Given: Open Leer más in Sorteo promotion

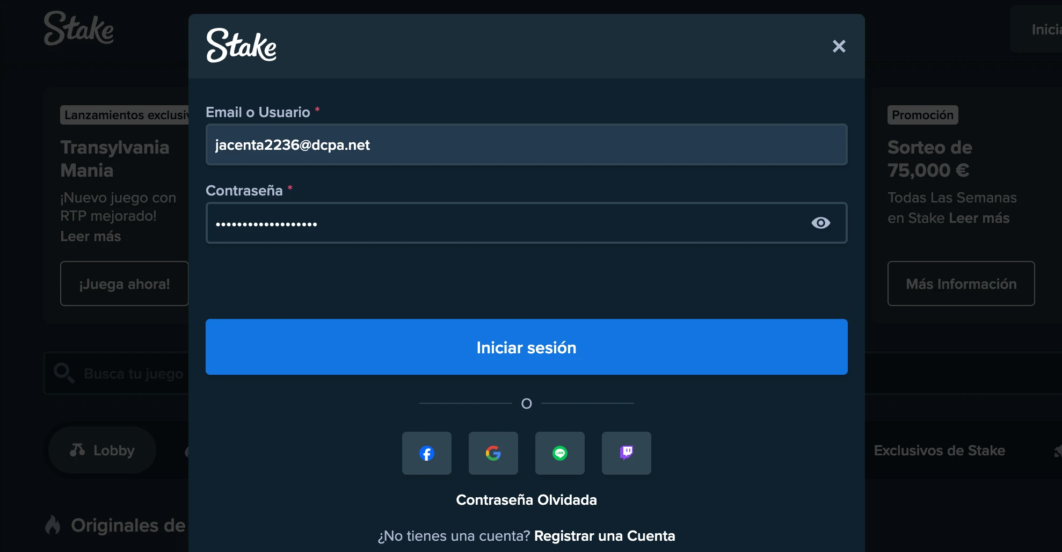Looking at the screenshot, I should point(979,218).
